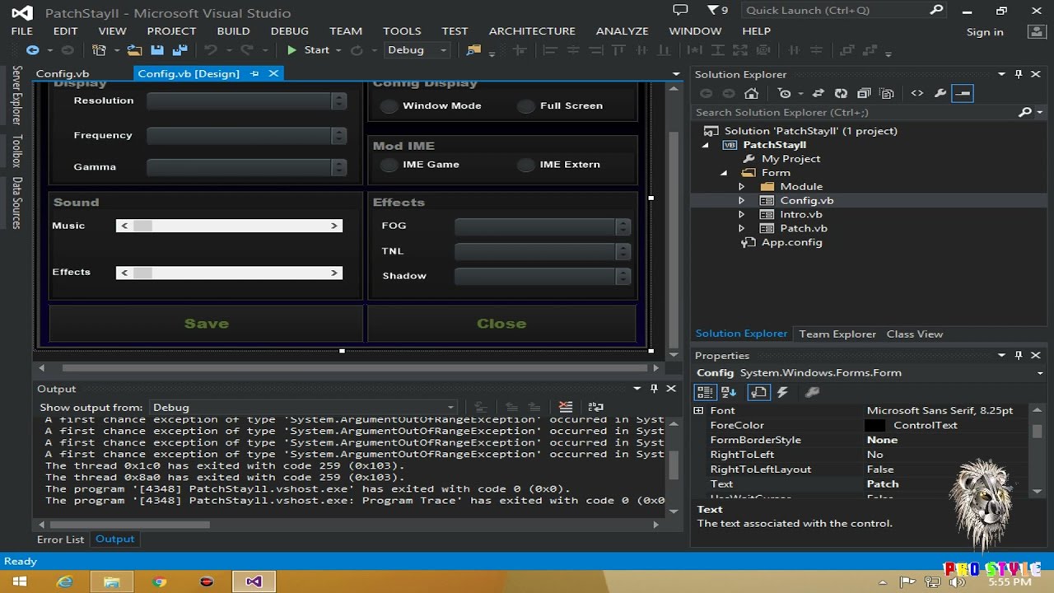Screen dimensions: 1054x593
Task: Click Solution Explorer Show All Files icon
Action: pyautogui.click(x=887, y=93)
